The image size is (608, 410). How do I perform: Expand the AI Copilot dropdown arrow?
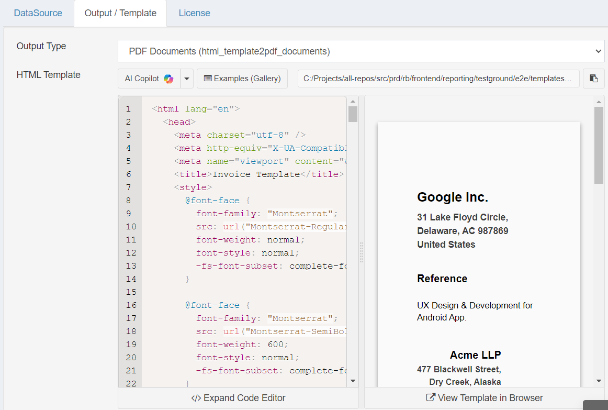point(187,79)
